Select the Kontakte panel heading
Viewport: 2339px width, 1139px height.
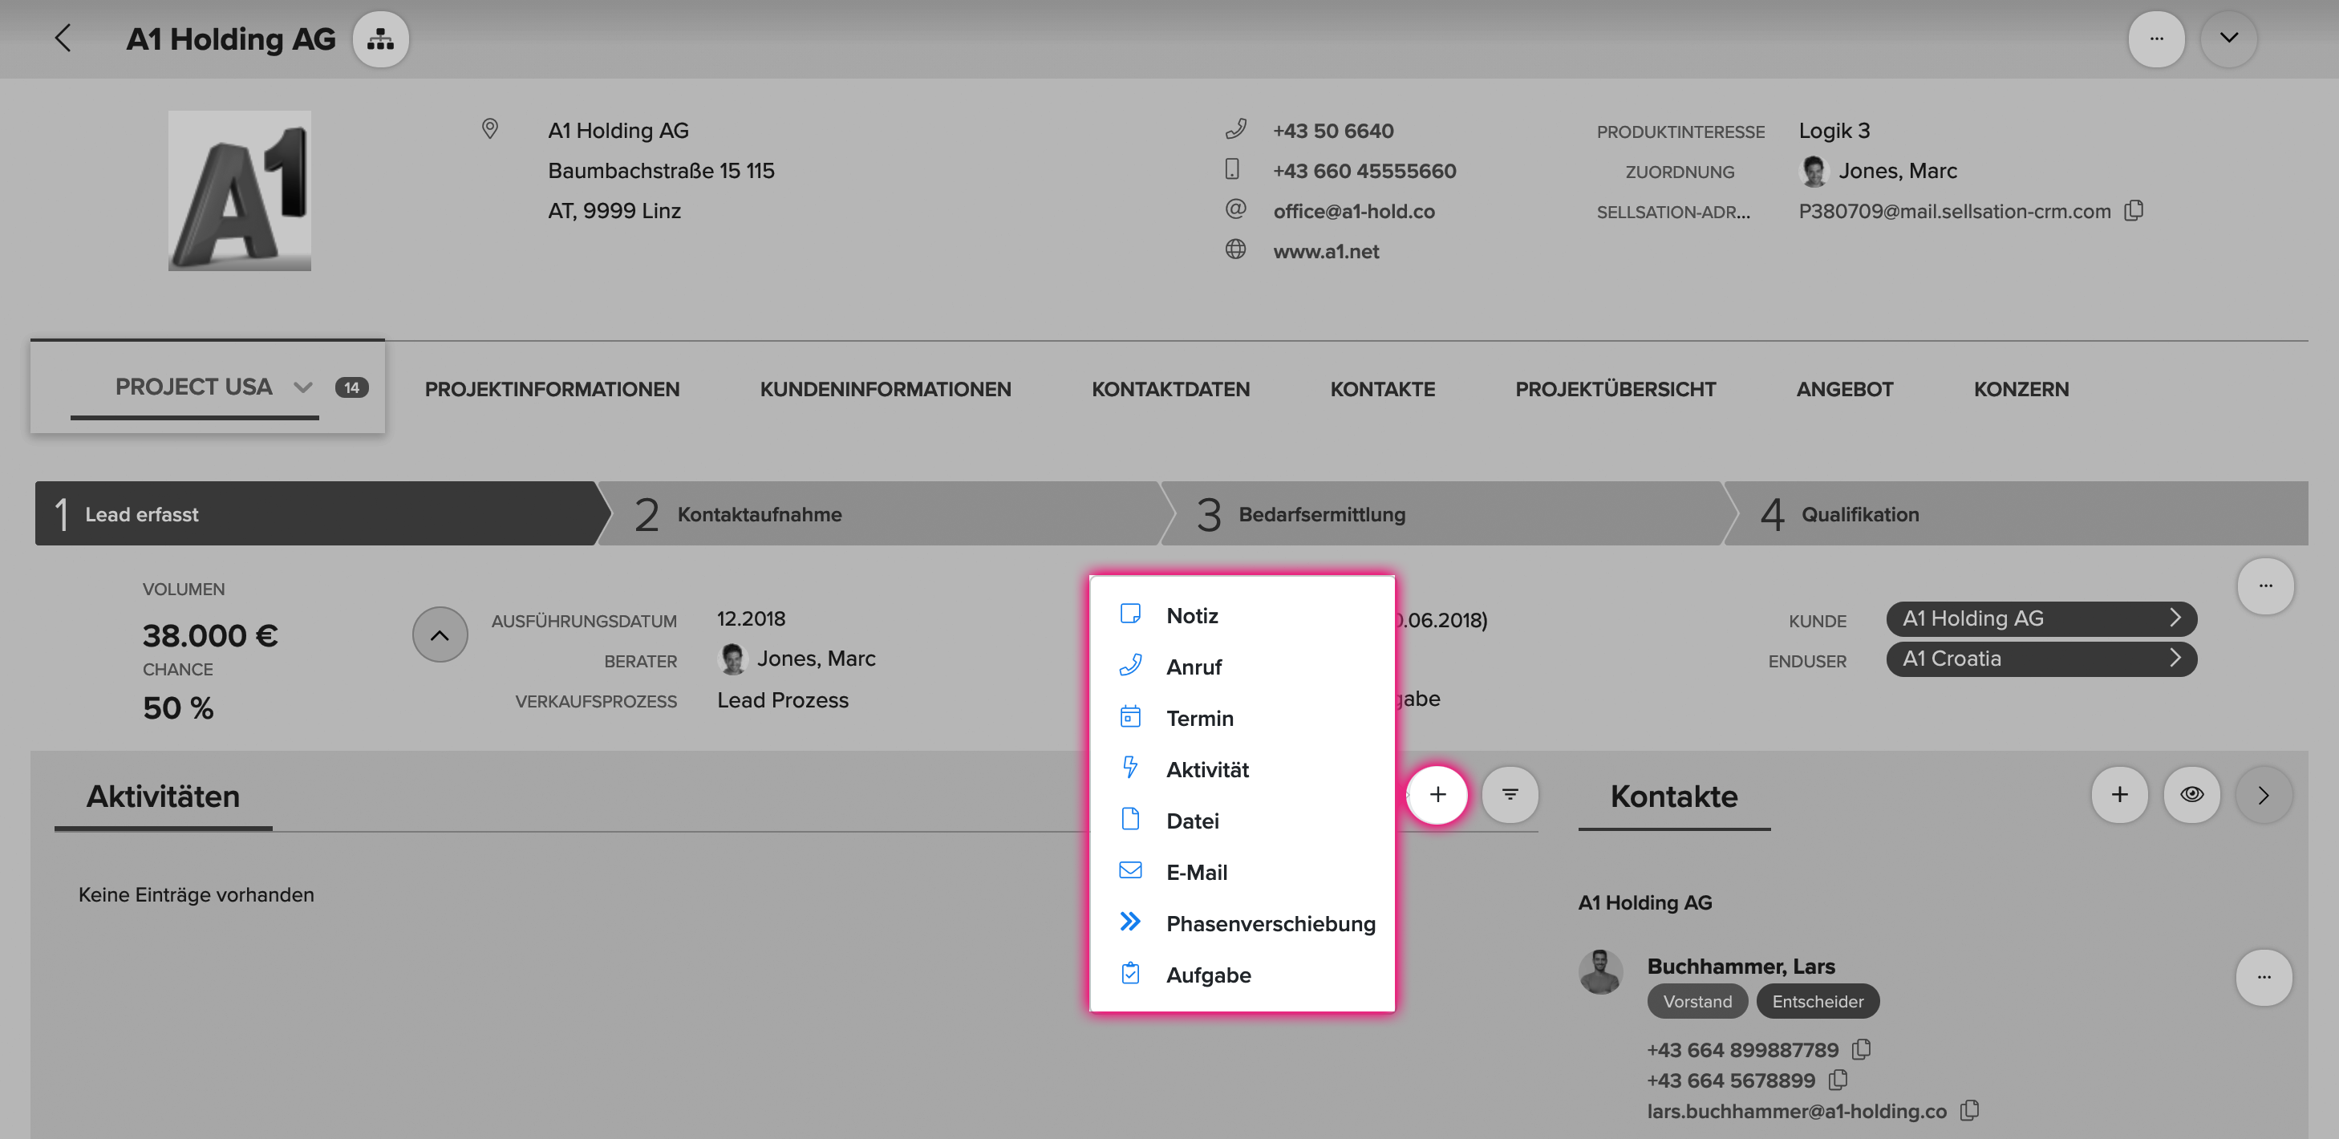coord(1673,796)
